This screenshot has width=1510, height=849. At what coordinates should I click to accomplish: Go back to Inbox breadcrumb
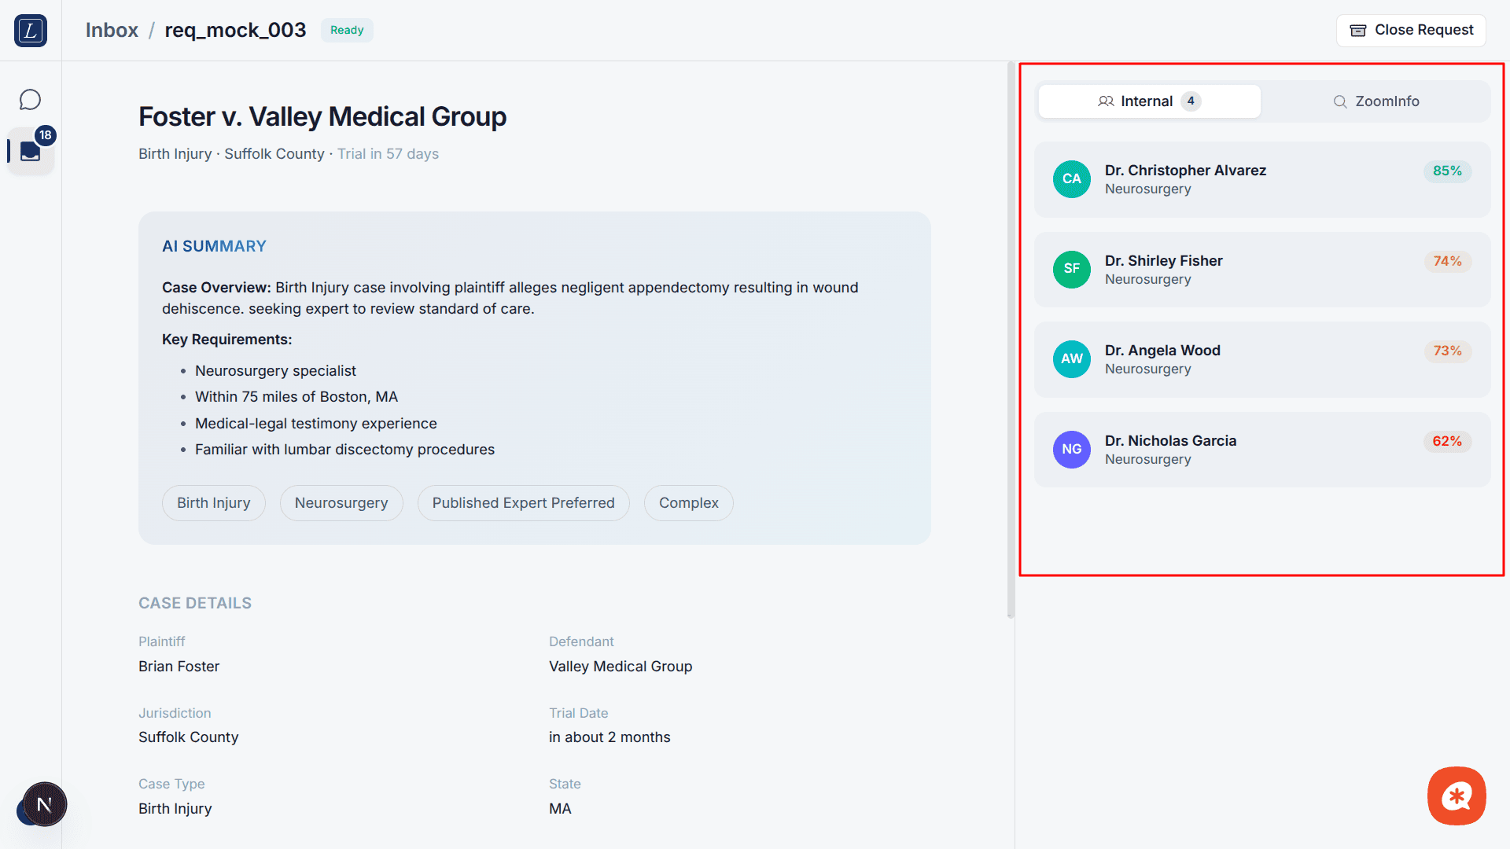(112, 30)
